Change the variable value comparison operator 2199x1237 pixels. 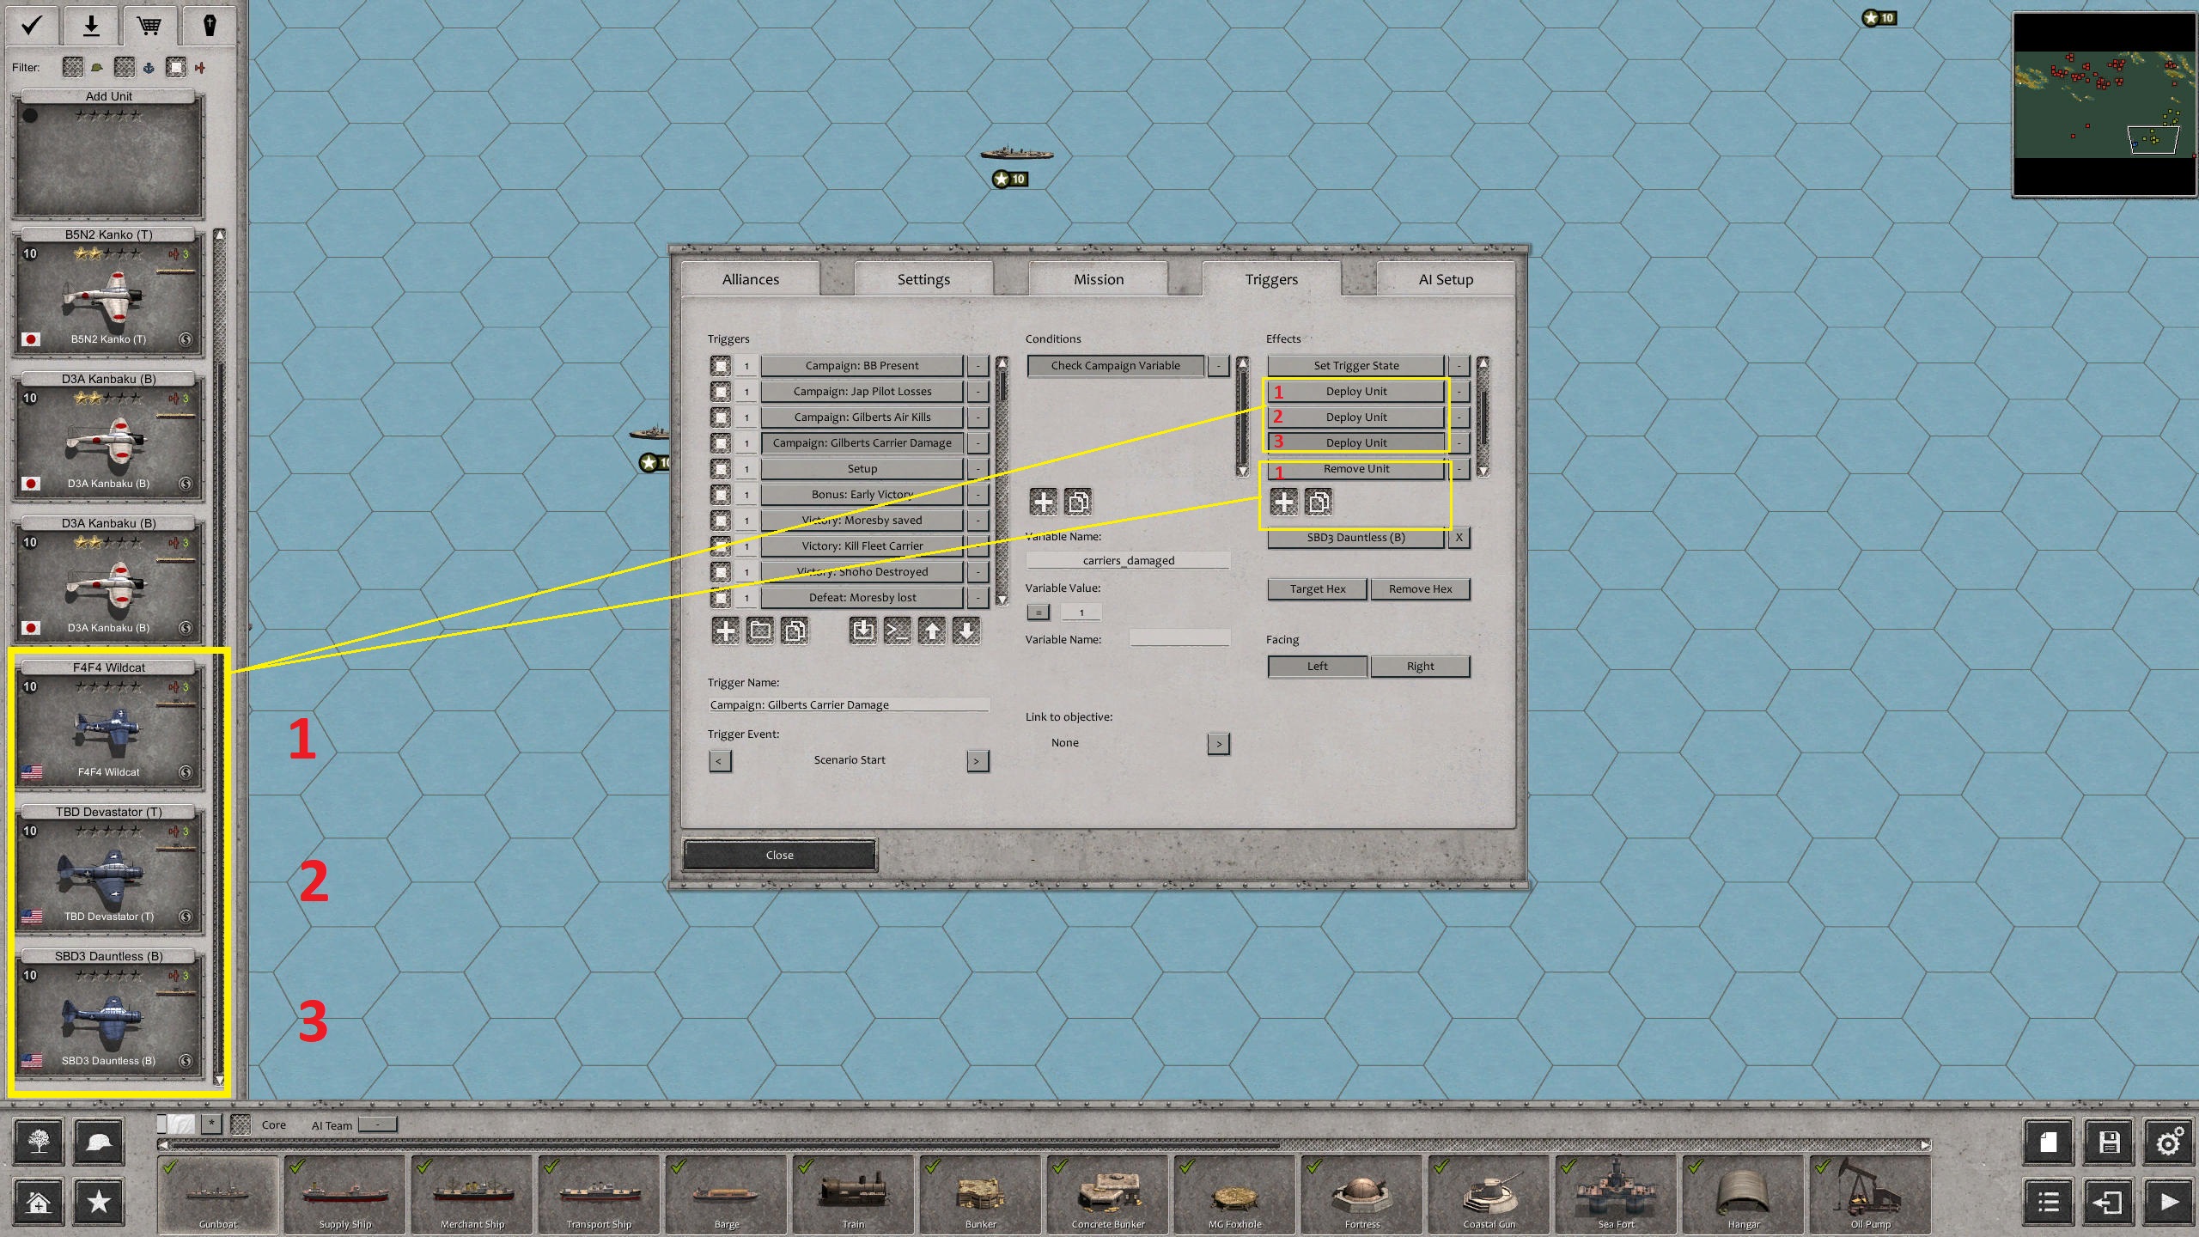tap(1039, 612)
